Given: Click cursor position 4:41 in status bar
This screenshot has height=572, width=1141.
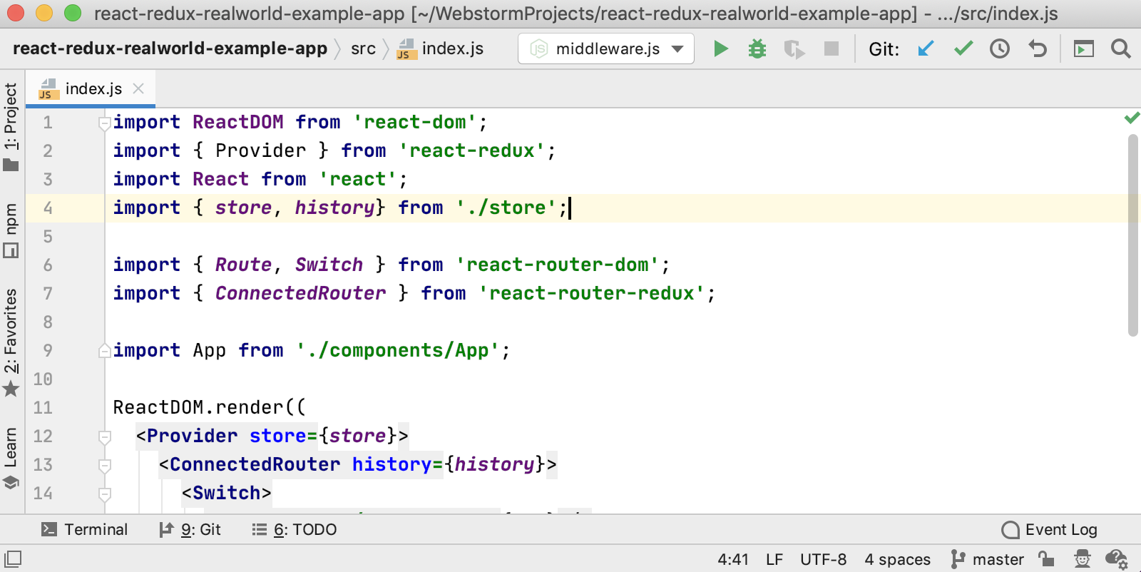Looking at the screenshot, I should [733, 559].
